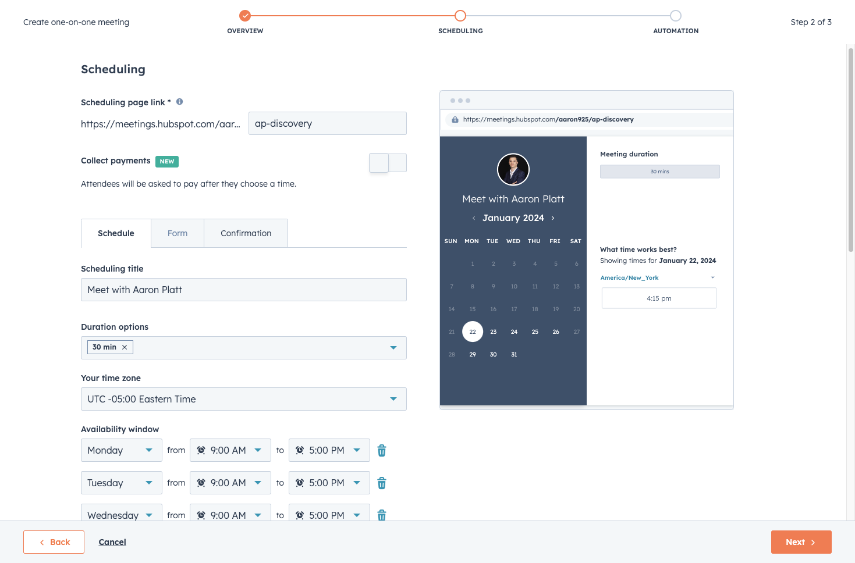
Task: Open the Duration options dropdown
Action: 244,348
